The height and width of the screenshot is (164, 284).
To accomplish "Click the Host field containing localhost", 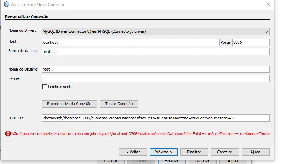I will coord(130,42).
